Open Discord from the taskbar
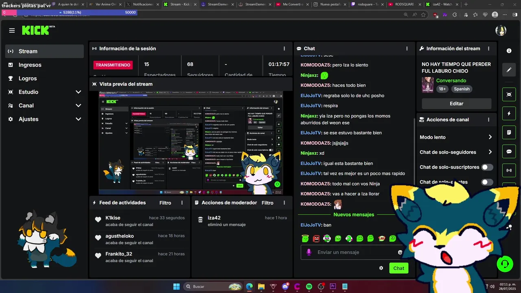 [285, 286]
